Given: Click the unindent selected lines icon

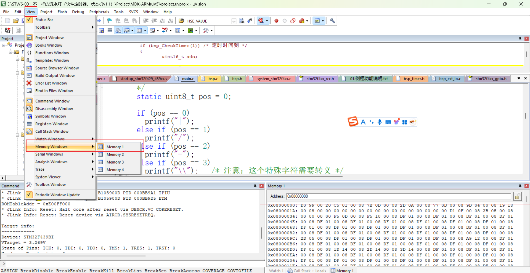Looking at the screenshot, I should (x=154, y=21).
